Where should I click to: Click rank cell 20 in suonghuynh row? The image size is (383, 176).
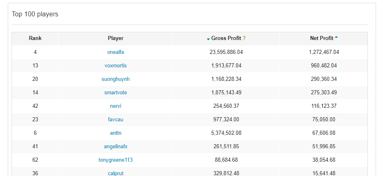tap(35, 79)
